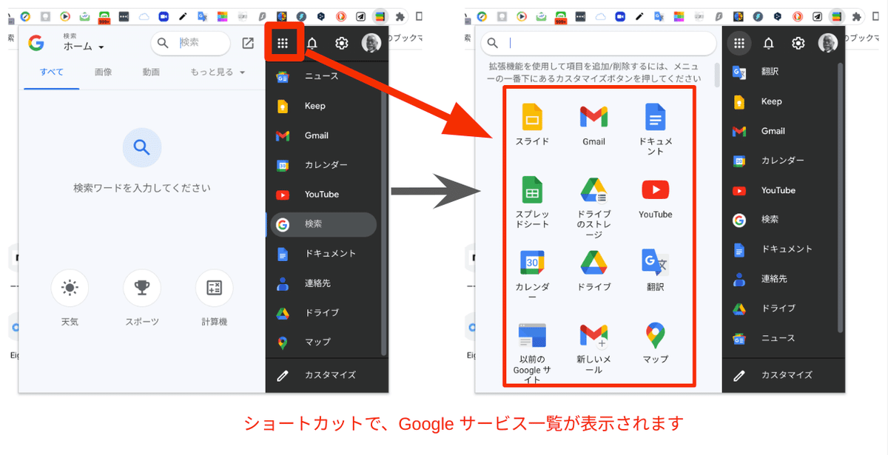Click 検索 input field in left panel
Viewport: 888px width, 455px height.
point(192,43)
